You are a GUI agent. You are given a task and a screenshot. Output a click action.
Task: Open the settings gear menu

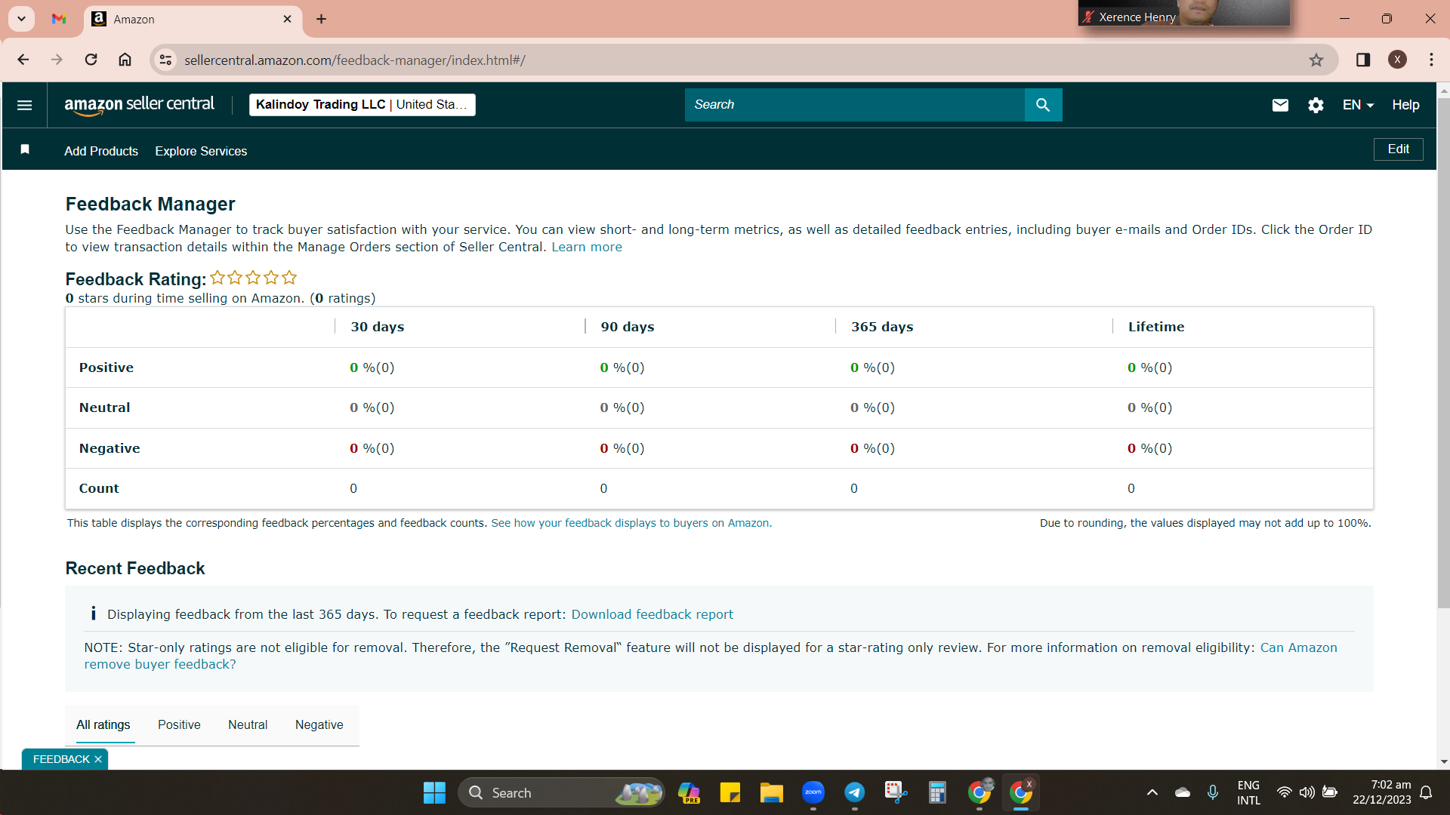pos(1316,105)
